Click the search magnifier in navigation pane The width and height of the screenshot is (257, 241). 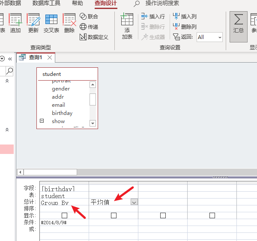(9, 71)
